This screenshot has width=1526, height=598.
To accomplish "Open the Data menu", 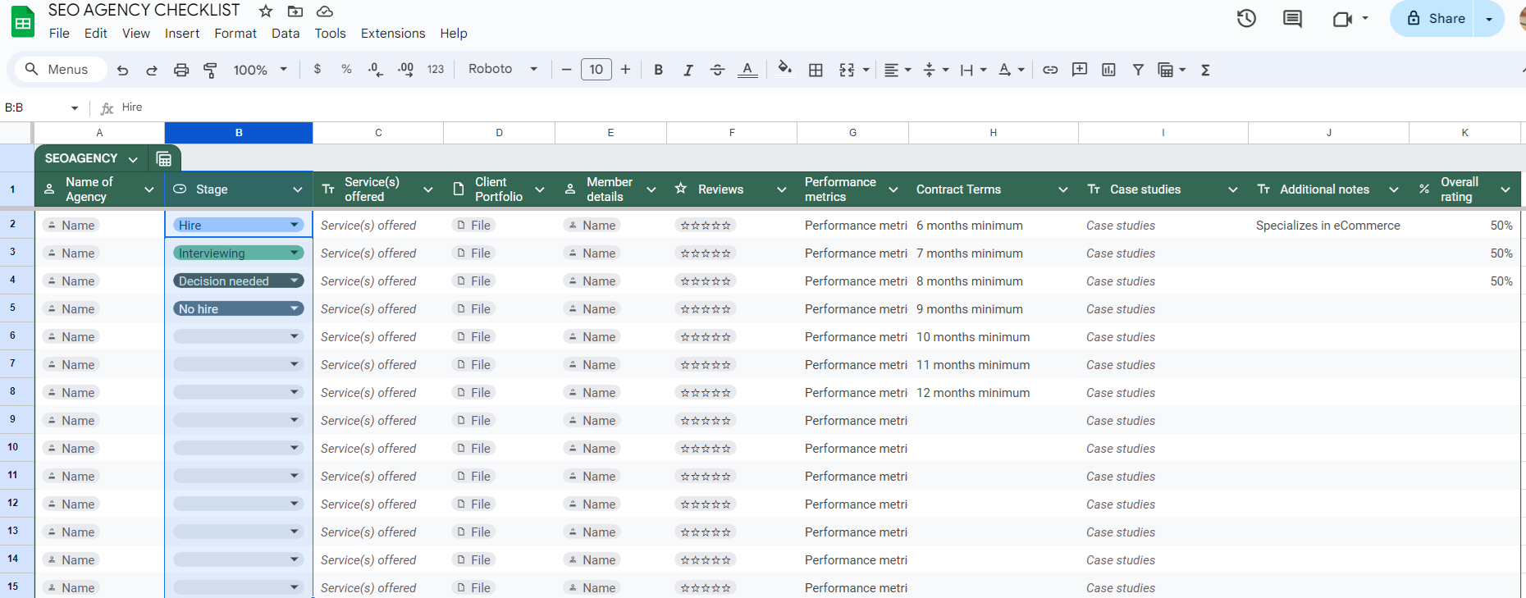I will pos(286,33).
